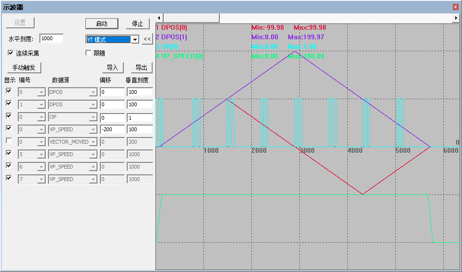Click the scrollbar left arrow
The height and width of the screenshot is (272, 462).
(x=159, y=18)
